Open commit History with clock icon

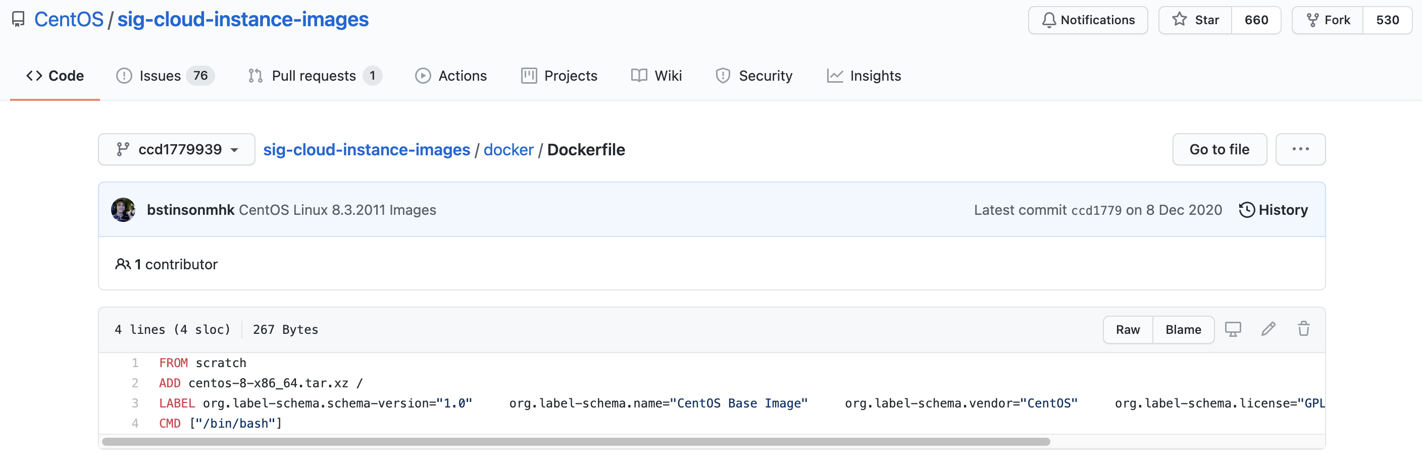(1273, 209)
